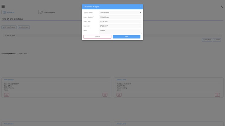Open the Leave duration dropdown
The width and height of the screenshot is (225, 126).
120,17
